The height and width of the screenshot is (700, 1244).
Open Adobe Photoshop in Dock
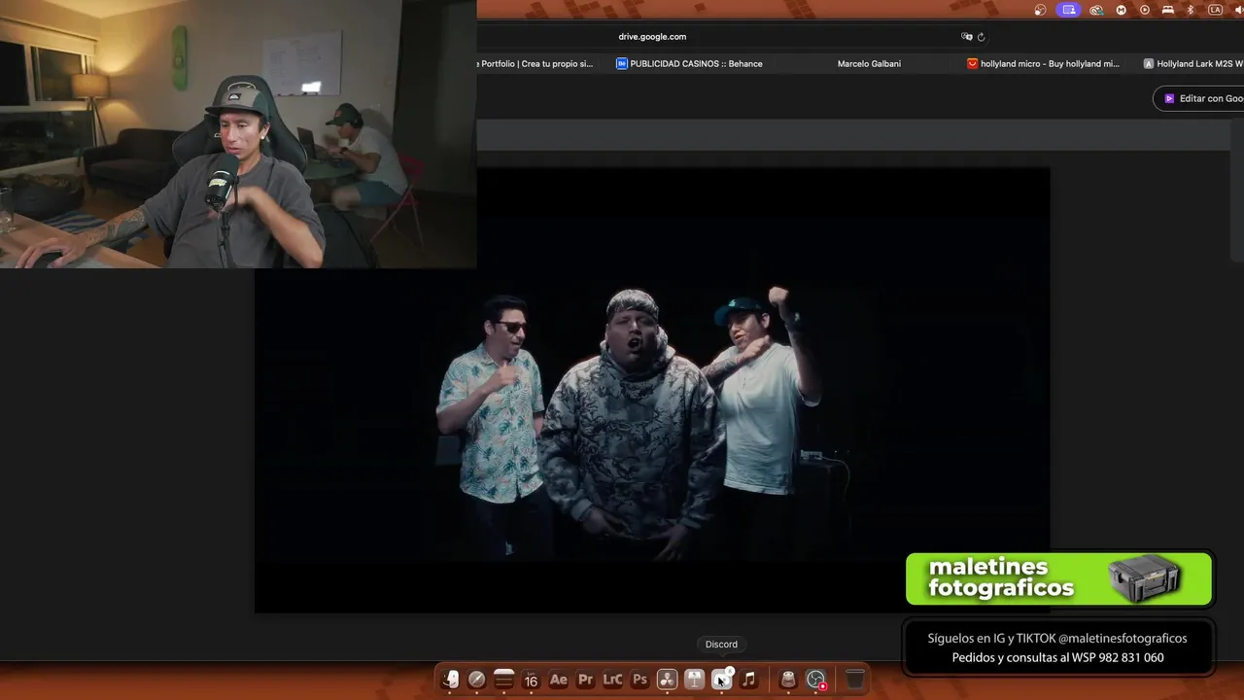[639, 680]
